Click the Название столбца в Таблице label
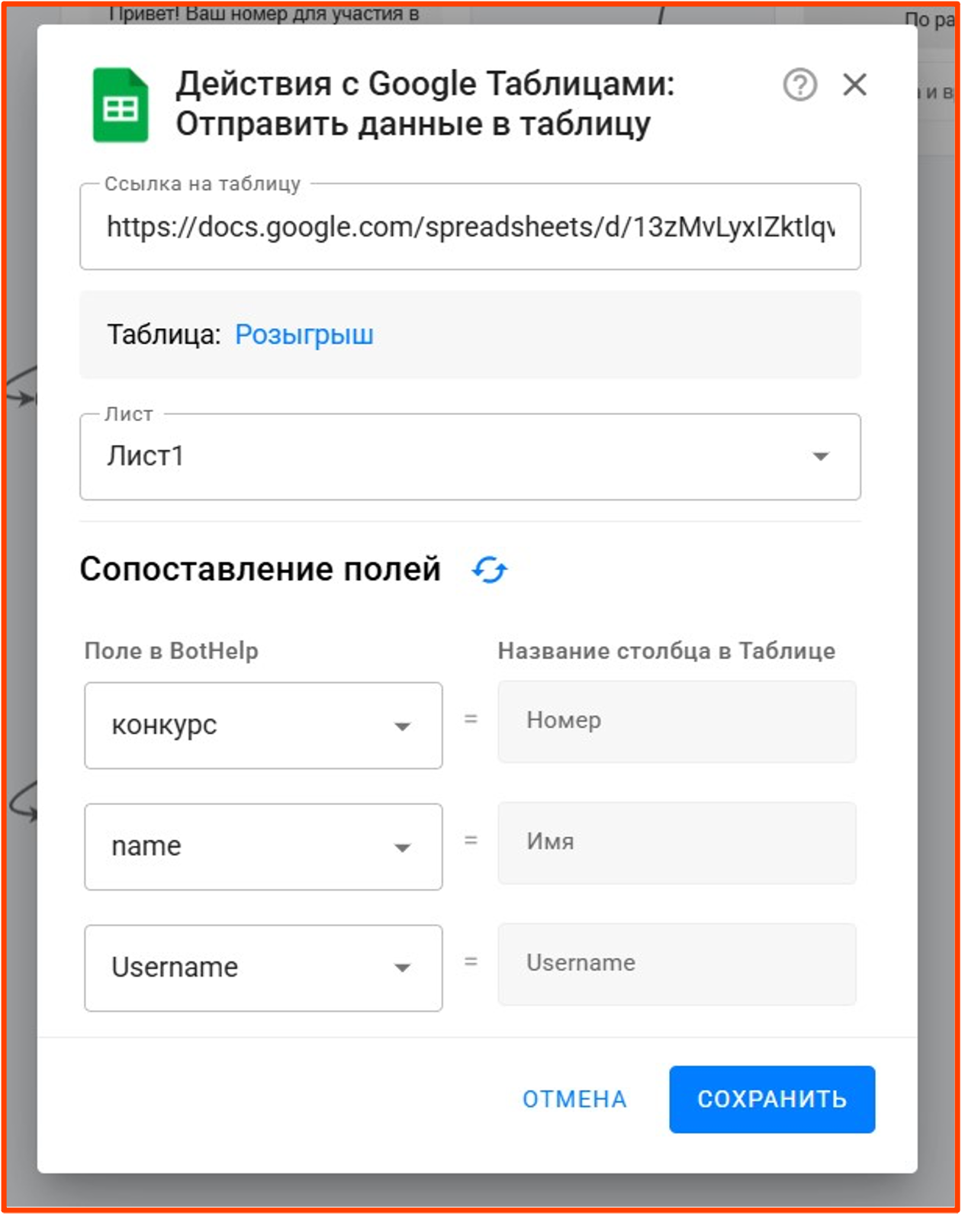Screen dimensions: 965x1217 (667, 651)
